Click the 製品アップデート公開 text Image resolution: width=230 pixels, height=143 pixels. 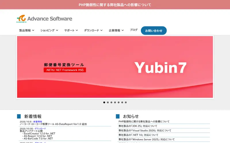pyautogui.click(x=31, y=131)
